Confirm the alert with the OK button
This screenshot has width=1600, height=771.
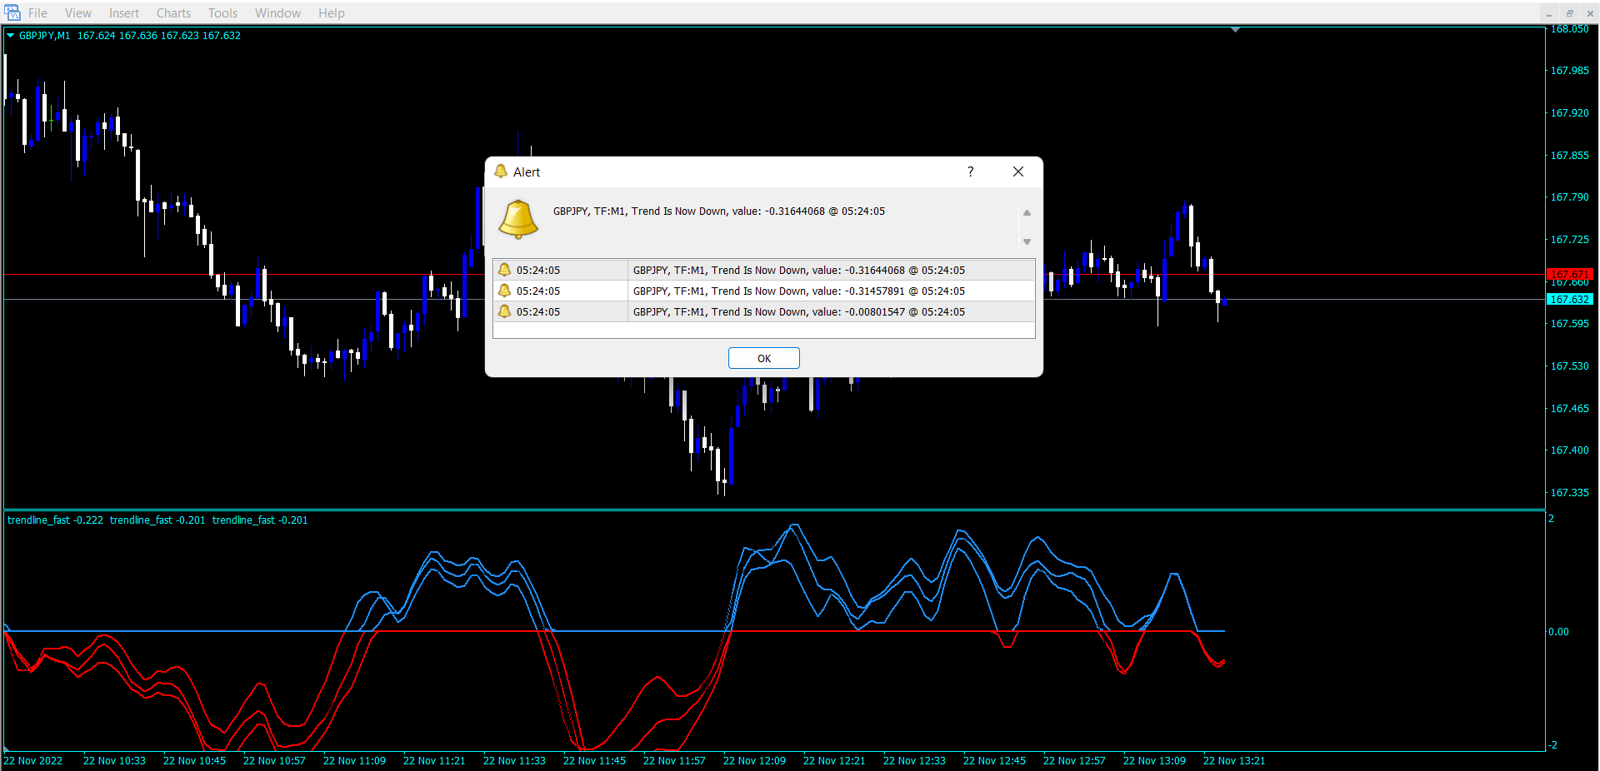(763, 358)
